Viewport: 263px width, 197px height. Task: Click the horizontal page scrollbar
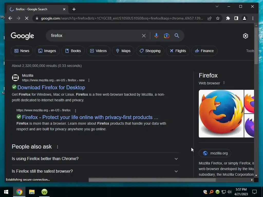point(152,180)
